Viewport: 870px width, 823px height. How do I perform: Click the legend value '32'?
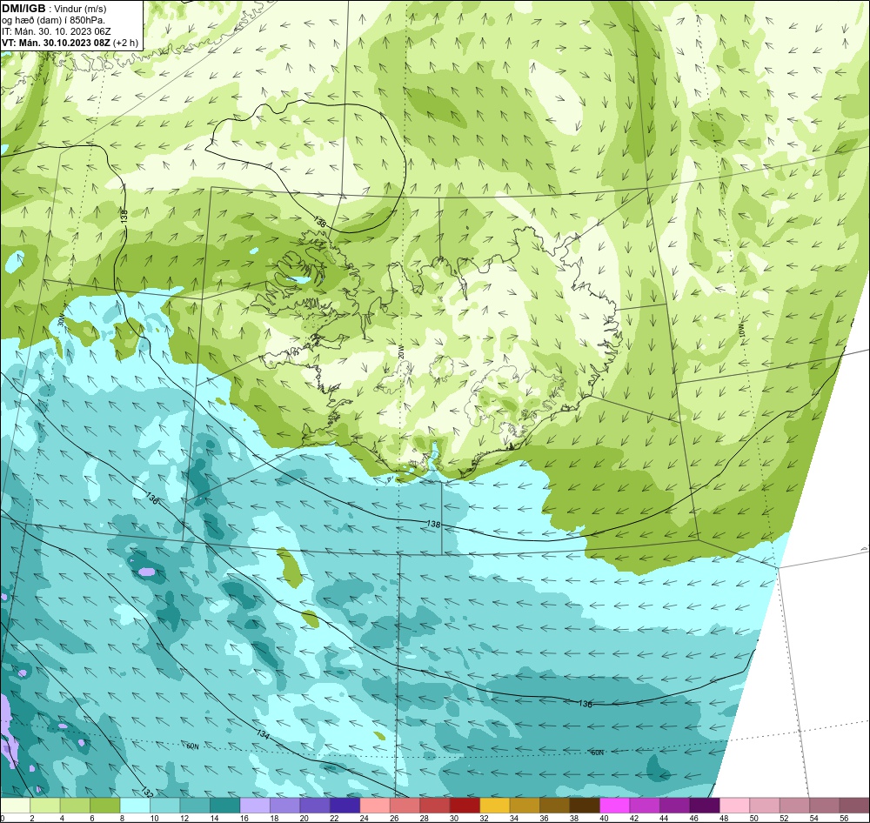coord(484,818)
